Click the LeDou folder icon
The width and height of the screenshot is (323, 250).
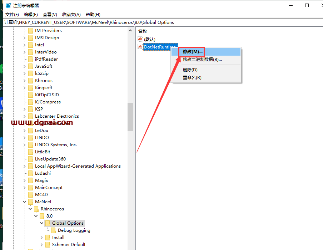click(30, 130)
